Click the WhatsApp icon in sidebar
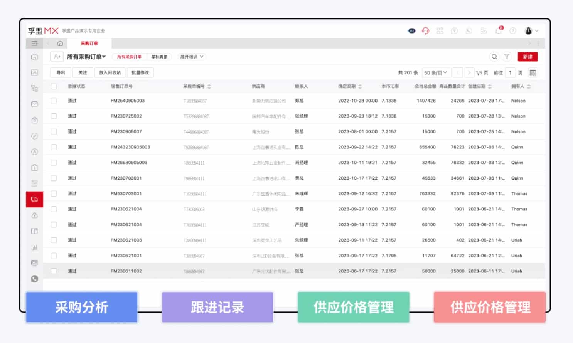The height and width of the screenshot is (343, 573). tap(34, 279)
